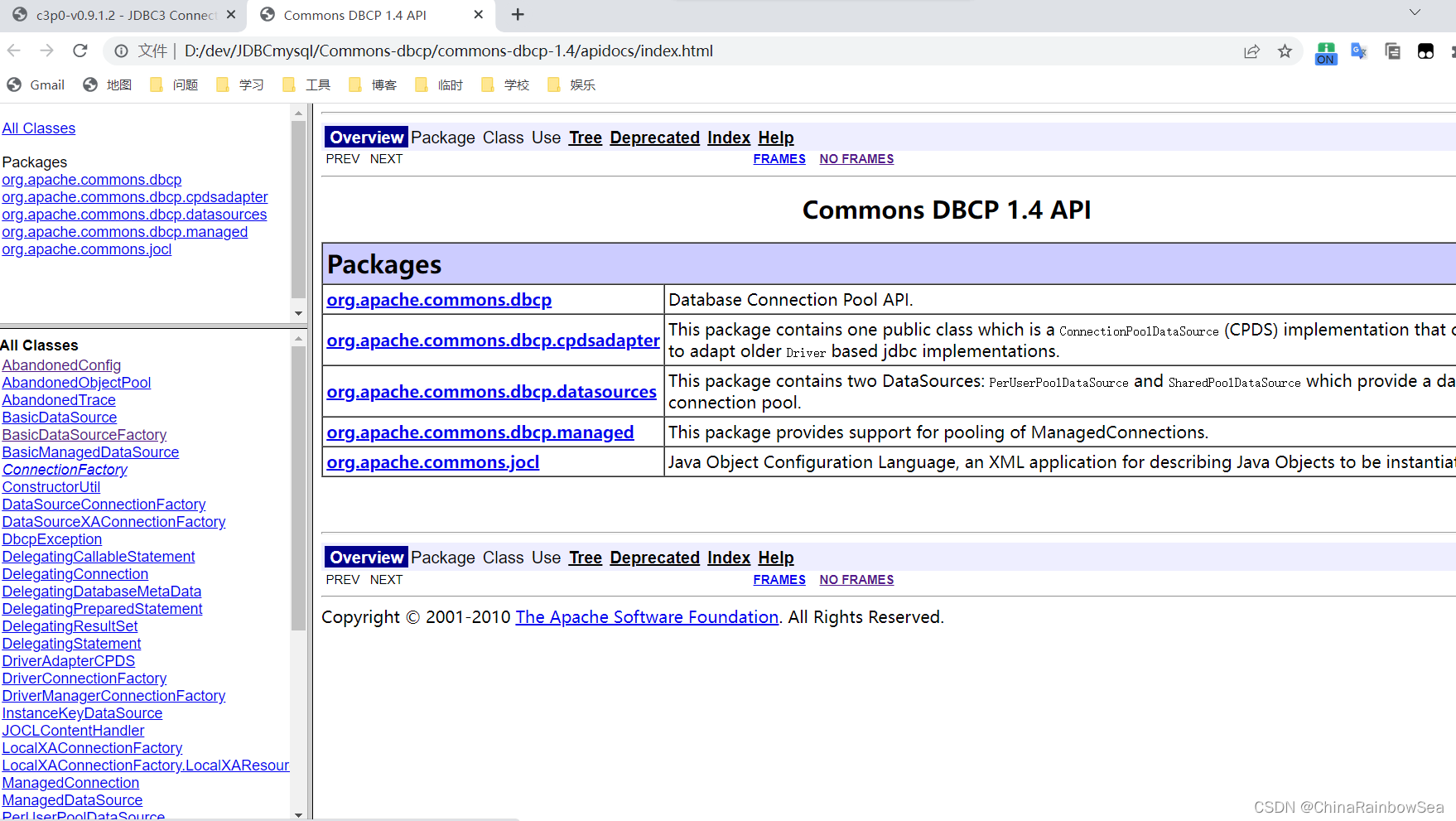Click the packages frame scrollbar thumb

point(299,210)
